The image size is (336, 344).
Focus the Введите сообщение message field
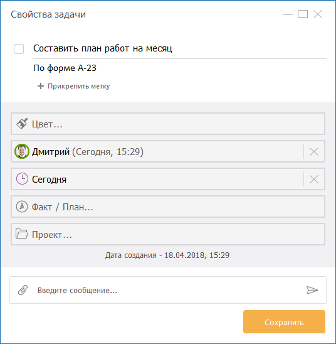click(x=168, y=290)
